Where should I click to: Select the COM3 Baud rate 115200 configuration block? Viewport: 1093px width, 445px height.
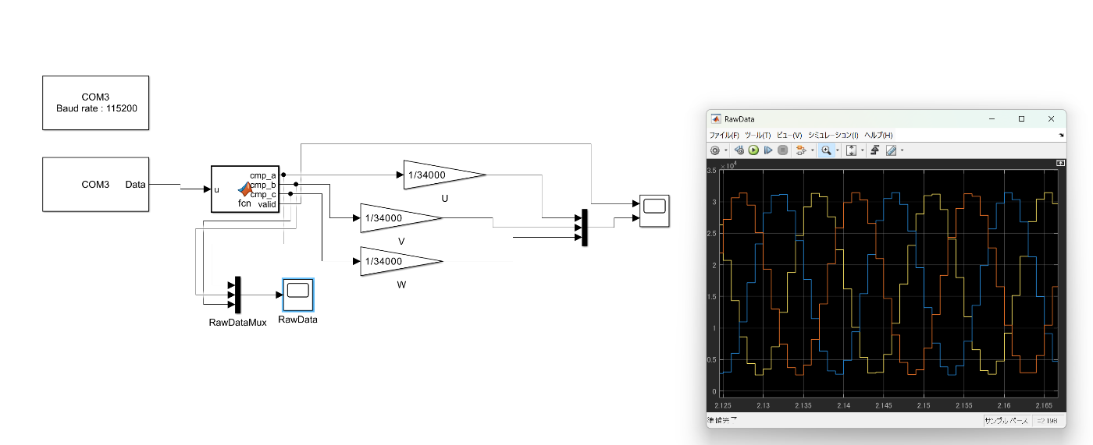(x=95, y=102)
